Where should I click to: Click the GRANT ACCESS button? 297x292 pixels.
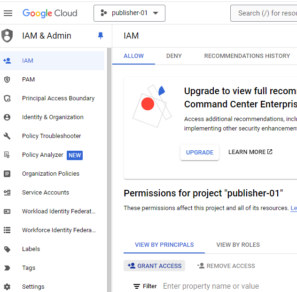[154, 266]
